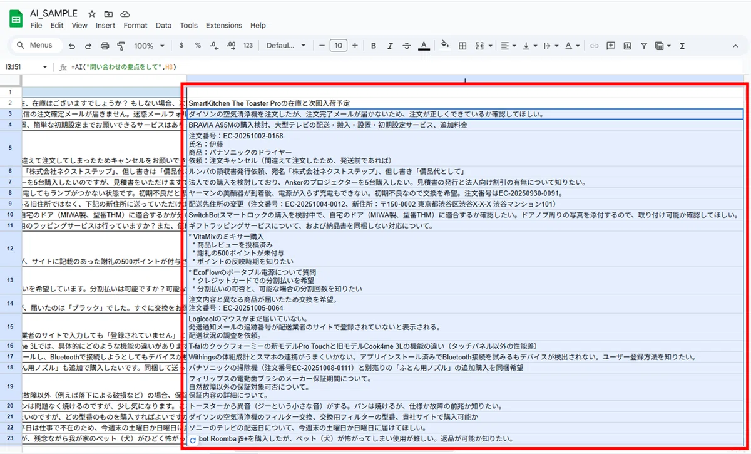Open the Extensions menu
751x454 pixels.
coord(223,26)
